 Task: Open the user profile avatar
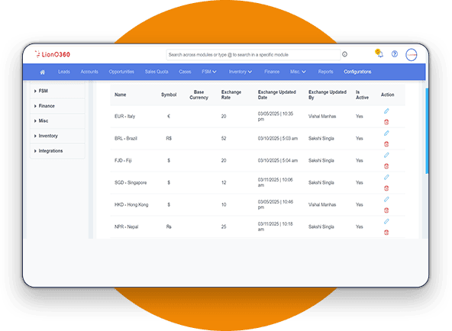pos(412,55)
